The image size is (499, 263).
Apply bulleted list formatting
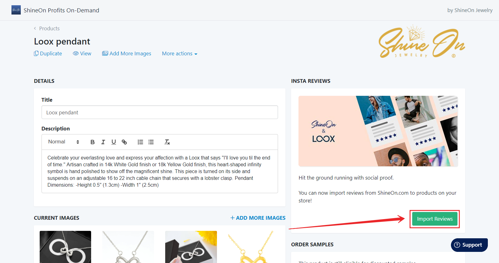151,142
